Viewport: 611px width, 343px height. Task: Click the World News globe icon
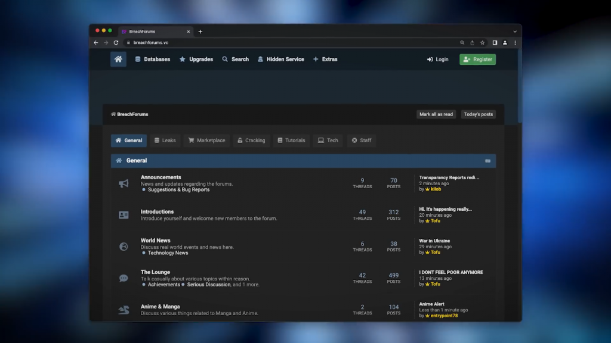(x=124, y=247)
